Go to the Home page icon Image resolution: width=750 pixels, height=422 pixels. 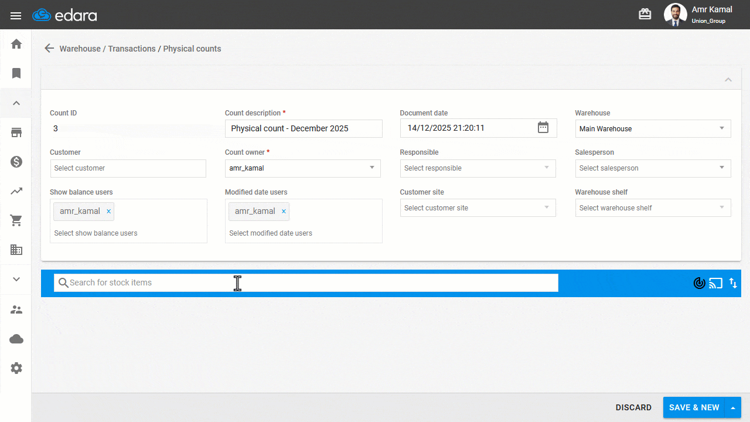point(16,44)
